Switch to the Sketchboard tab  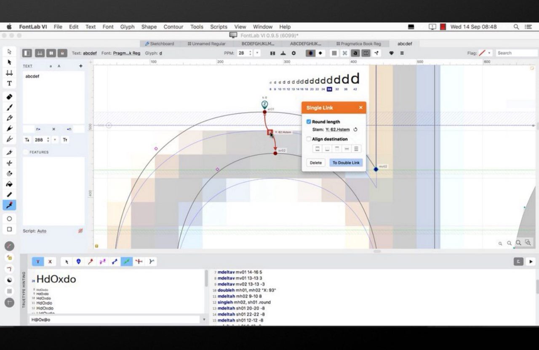(160, 43)
